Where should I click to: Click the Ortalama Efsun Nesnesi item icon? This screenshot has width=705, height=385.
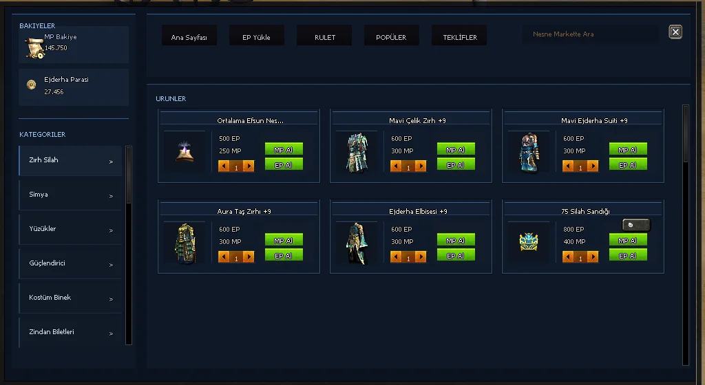click(x=185, y=152)
